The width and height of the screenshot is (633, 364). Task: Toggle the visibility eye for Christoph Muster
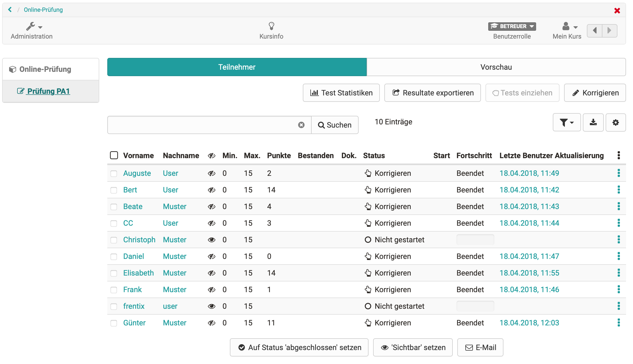pos(211,240)
